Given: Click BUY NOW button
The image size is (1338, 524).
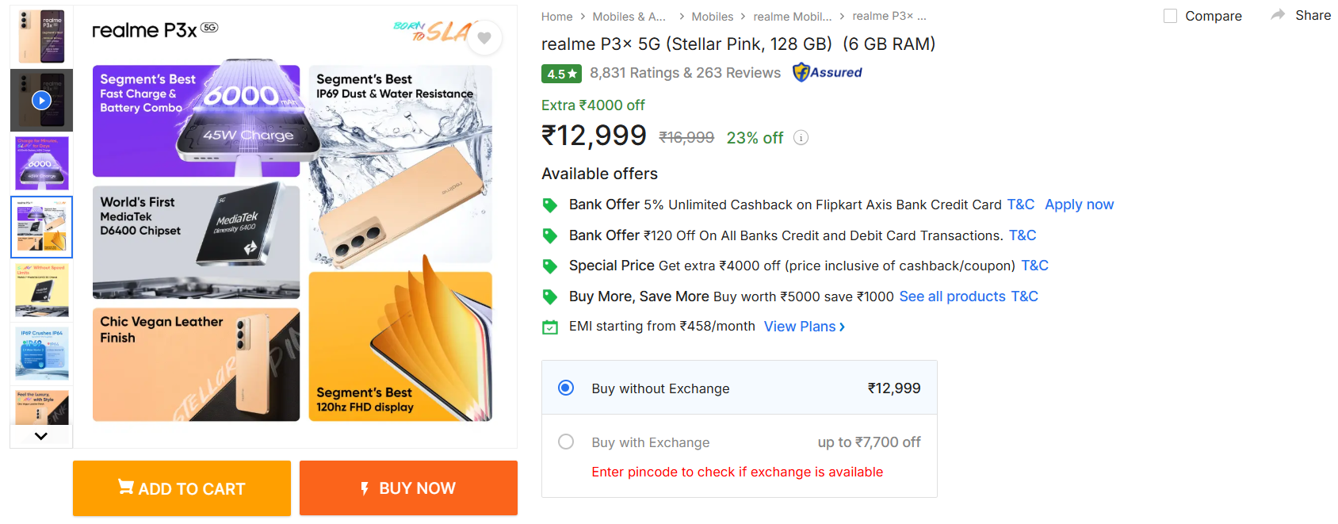Looking at the screenshot, I should click(x=408, y=488).
